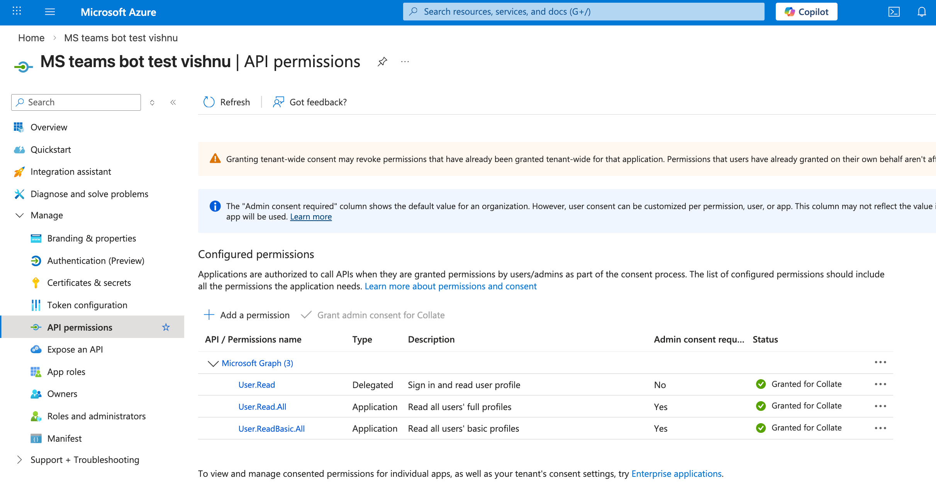Open the portal hamburger menu
The width and height of the screenshot is (936, 493).
pos(50,12)
